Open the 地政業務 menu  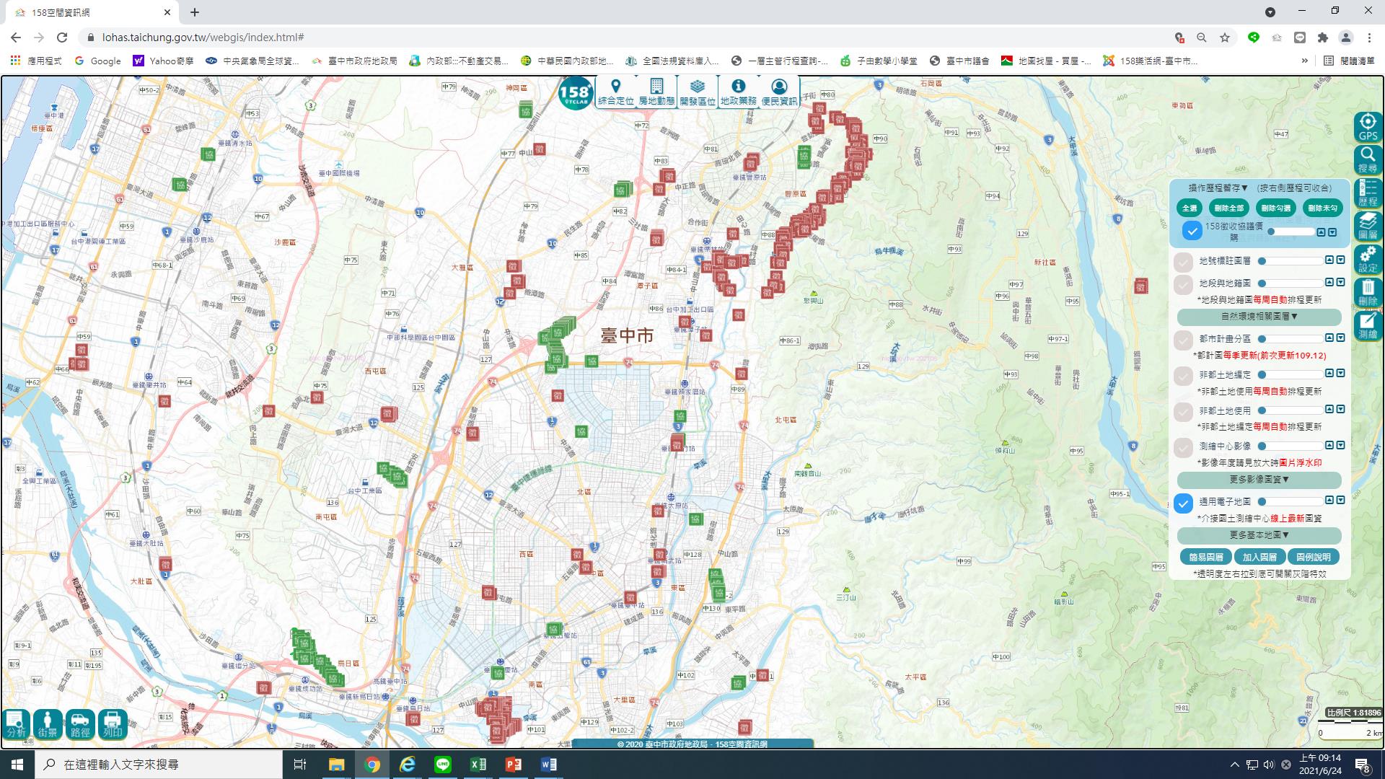738,92
